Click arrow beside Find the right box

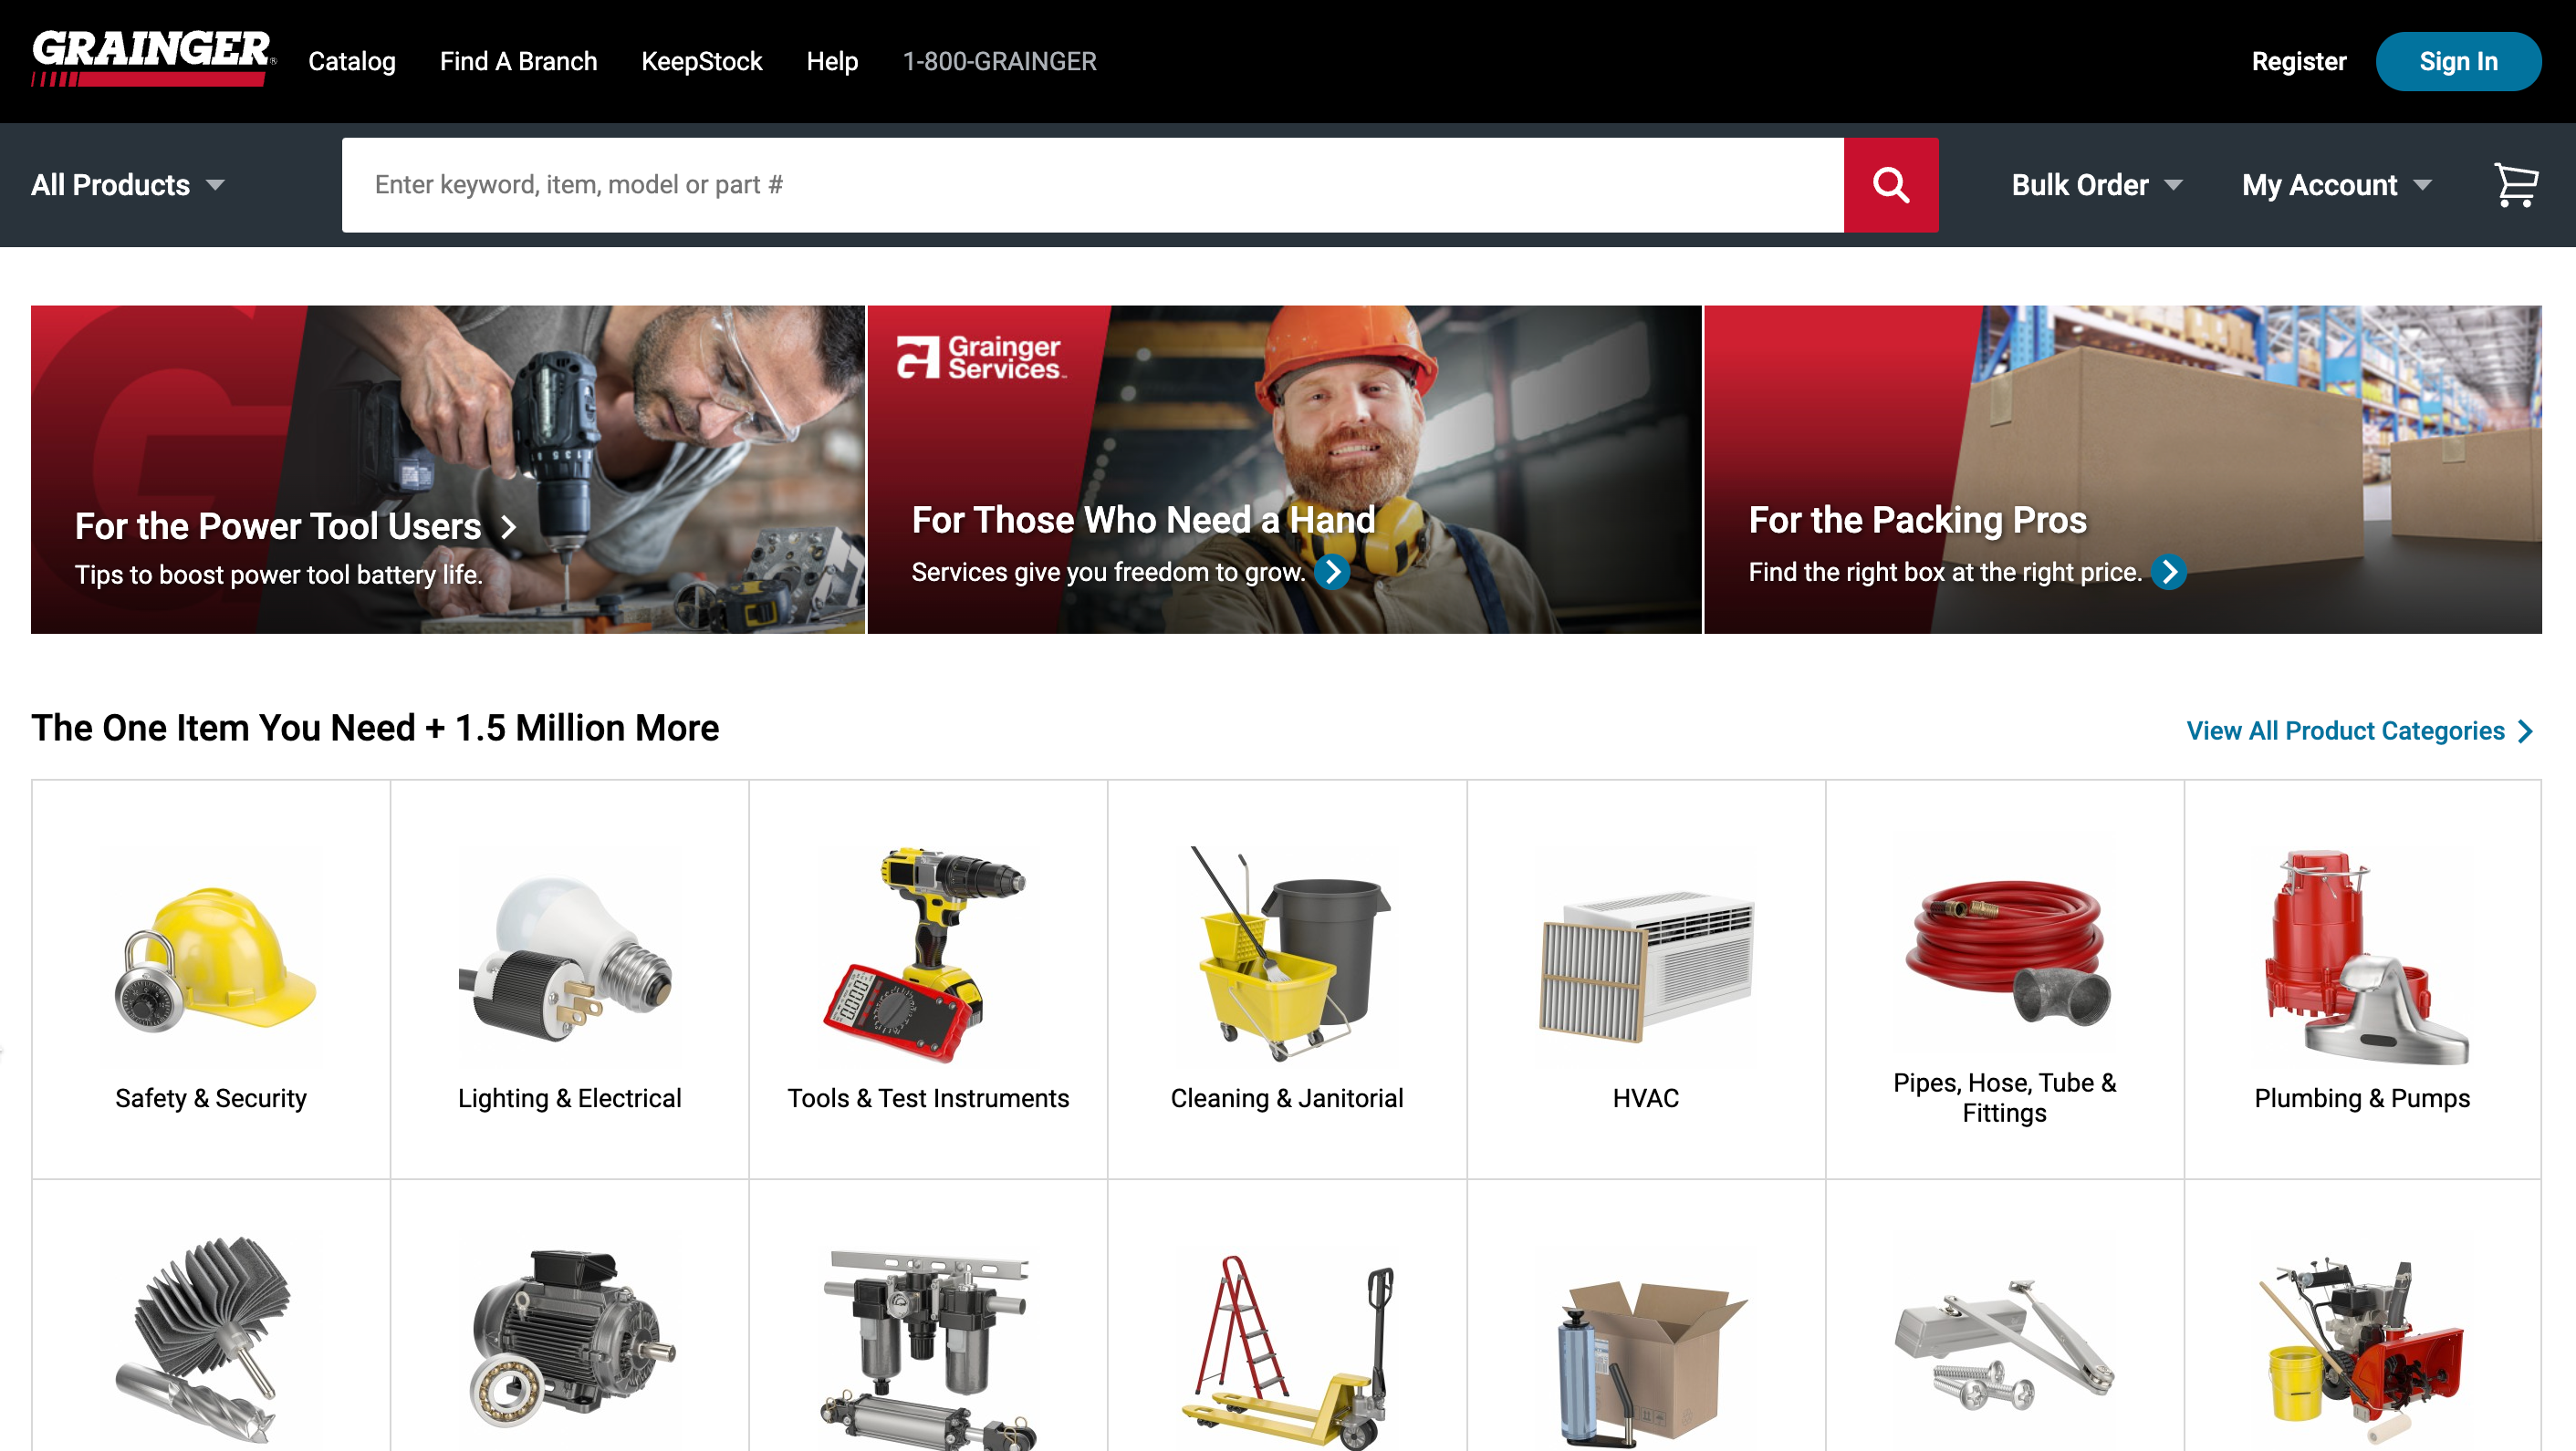point(2168,572)
